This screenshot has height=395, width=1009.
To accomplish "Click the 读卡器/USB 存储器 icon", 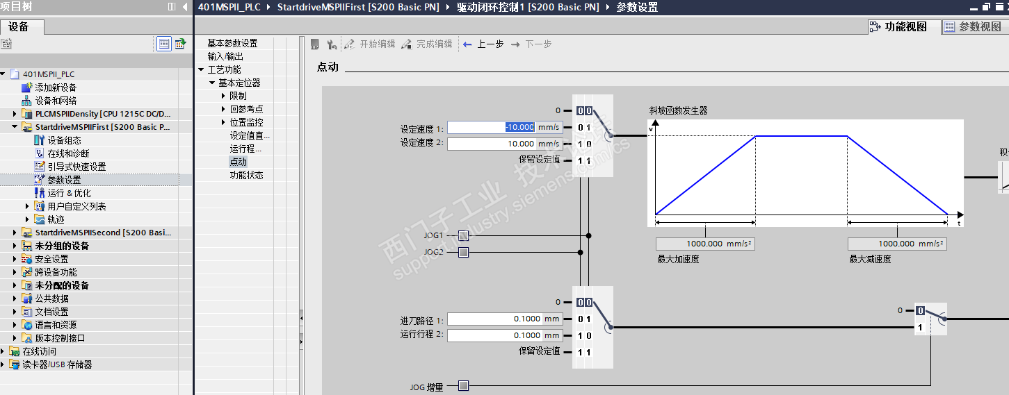I will pos(15,364).
